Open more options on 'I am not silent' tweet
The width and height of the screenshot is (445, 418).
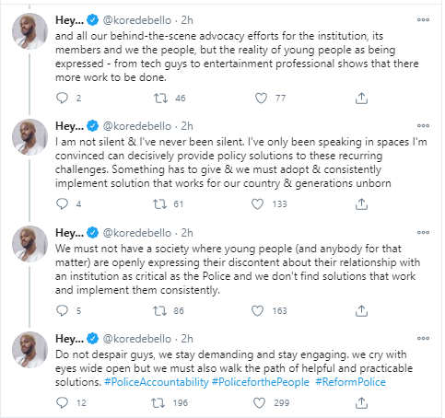point(423,126)
